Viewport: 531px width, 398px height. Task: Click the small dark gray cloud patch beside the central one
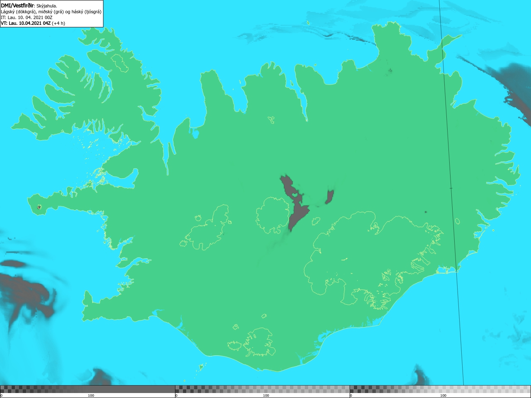pos(330,197)
